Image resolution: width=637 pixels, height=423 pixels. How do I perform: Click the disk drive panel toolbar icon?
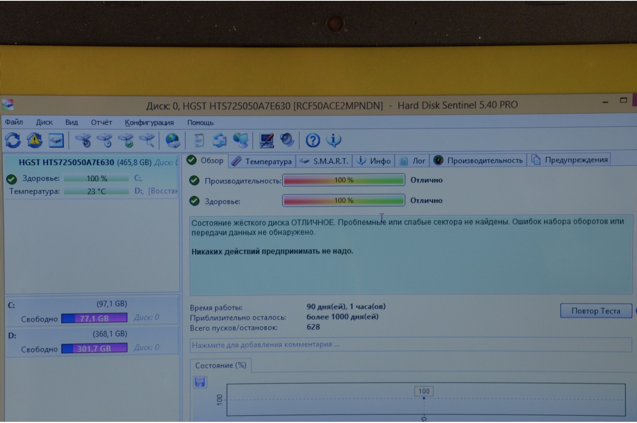(x=56, y=140)
